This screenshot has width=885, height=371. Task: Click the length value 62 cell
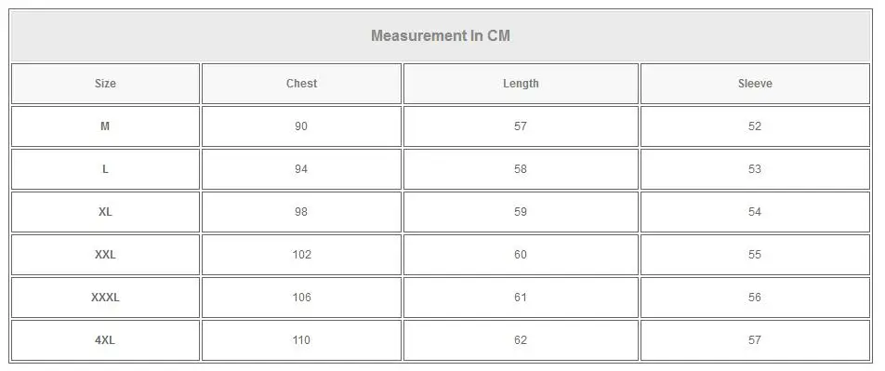coord(521,340)
